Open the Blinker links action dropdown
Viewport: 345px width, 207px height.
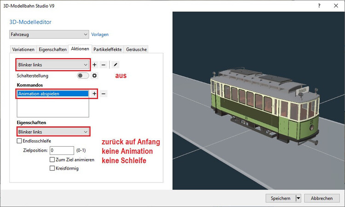click(x=53, y=65)
